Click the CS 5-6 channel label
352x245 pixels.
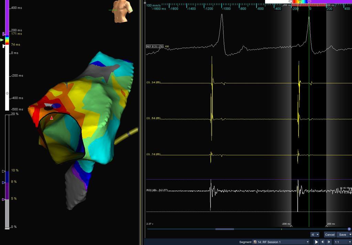(x=153, y=118)
